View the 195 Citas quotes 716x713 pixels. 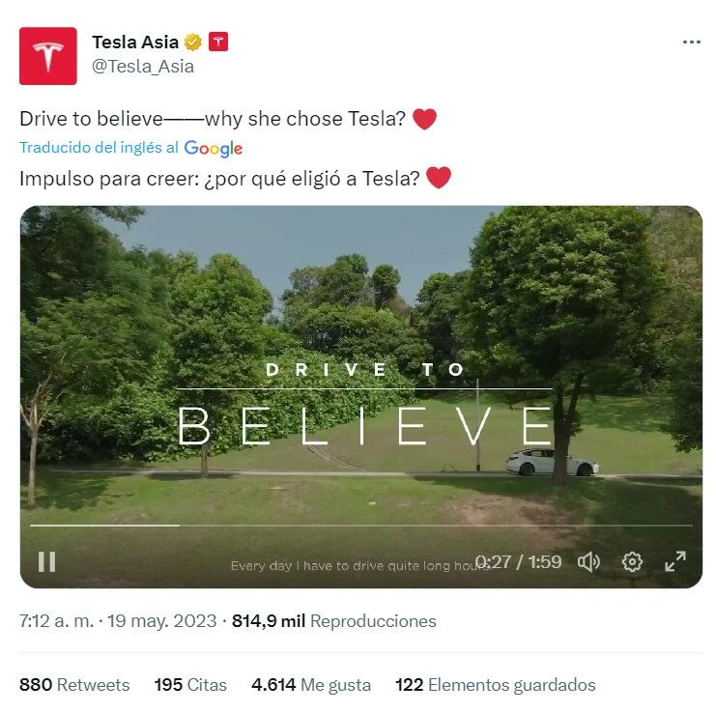tap(190, 685)
